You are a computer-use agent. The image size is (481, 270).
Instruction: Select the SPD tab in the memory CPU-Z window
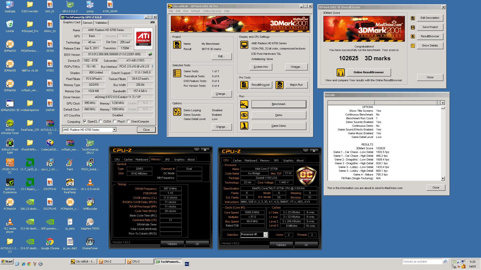167,159
